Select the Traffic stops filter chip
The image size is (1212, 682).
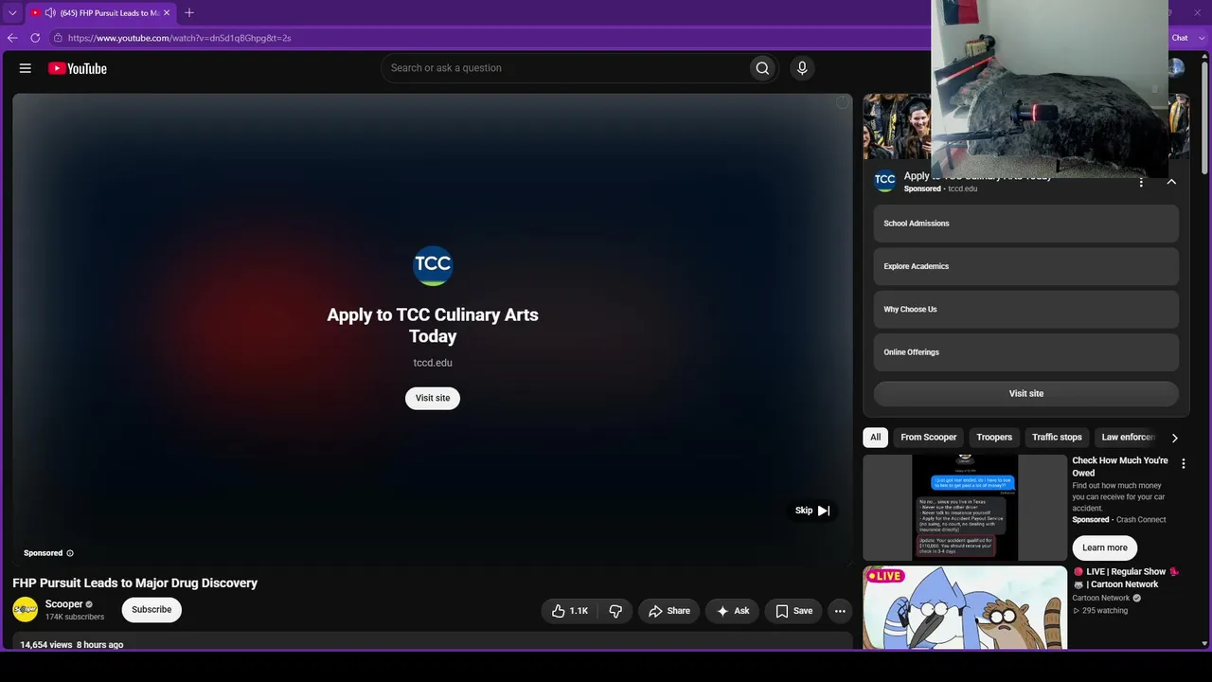tap(1057, 438)
